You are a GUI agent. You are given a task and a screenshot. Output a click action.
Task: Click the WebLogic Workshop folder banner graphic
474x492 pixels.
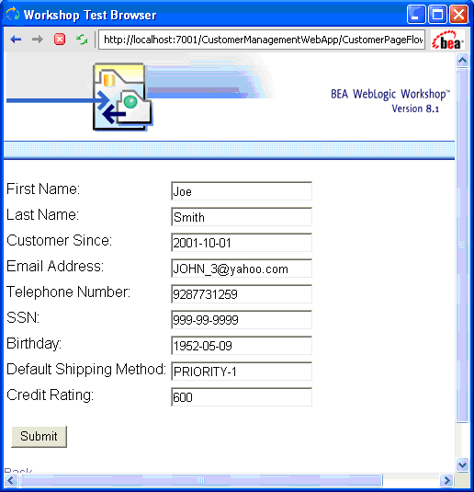(122, 97)
